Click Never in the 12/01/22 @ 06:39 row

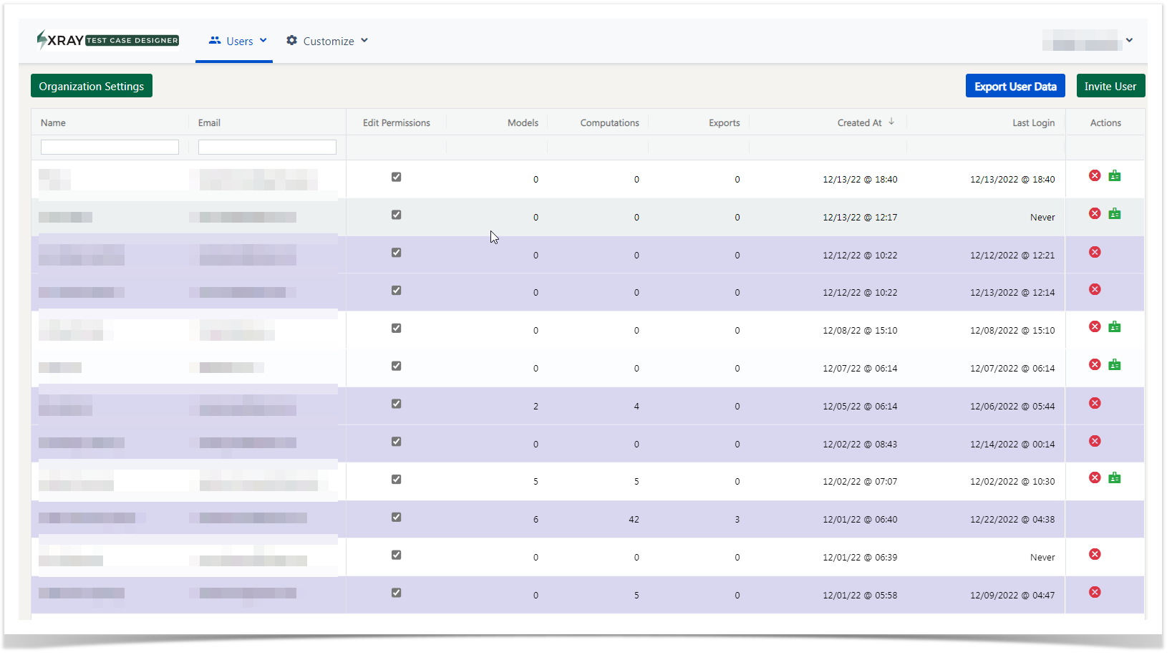(1042, 558)
